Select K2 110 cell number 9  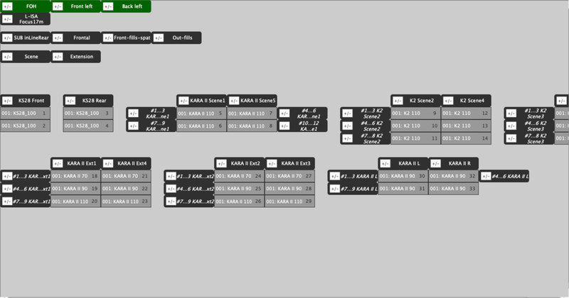(x=416, y=114)
